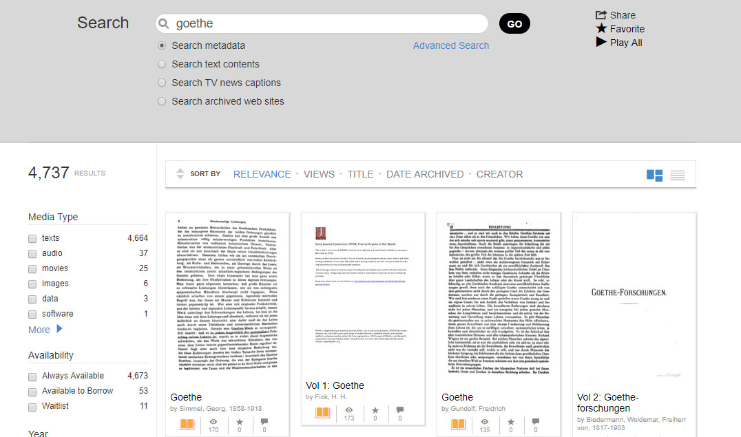Click the GO button
Screen dimensions: 741x437
[x=514, y=23]
